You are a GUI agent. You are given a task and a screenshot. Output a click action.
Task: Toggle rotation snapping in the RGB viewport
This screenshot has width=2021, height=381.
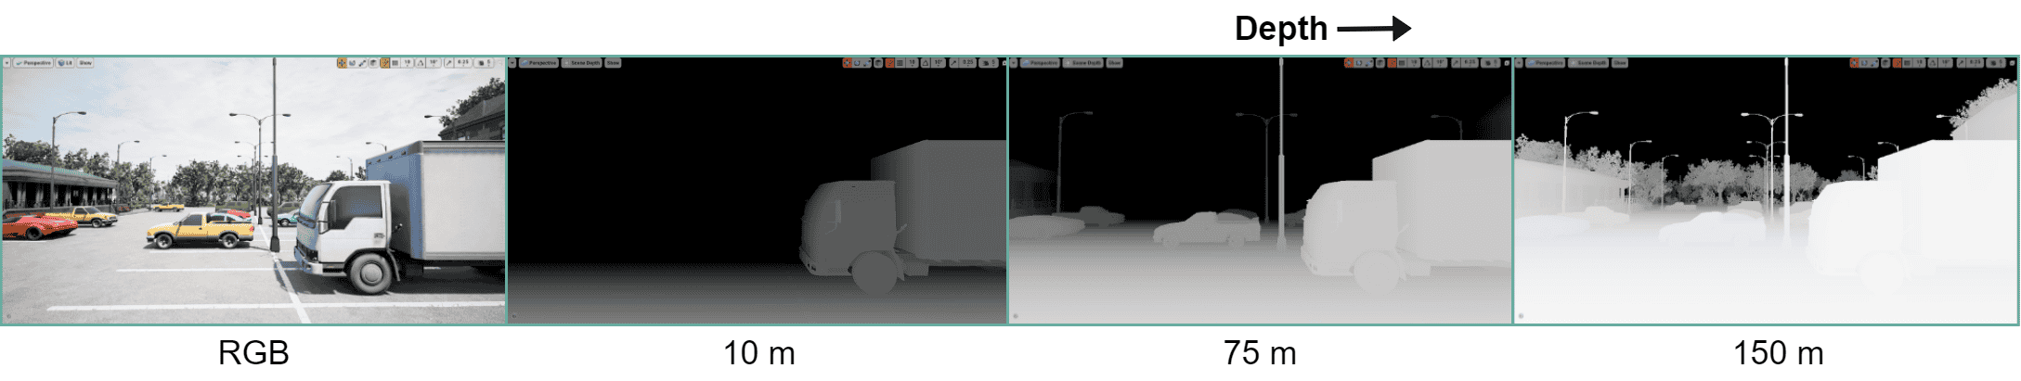[421, 63]
